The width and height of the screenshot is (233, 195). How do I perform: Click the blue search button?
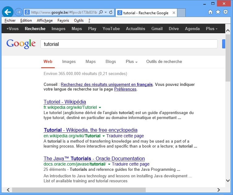[224, 44]
